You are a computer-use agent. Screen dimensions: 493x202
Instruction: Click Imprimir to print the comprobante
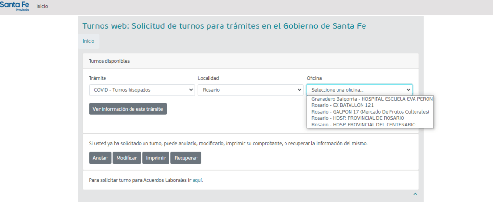(156, 158)
